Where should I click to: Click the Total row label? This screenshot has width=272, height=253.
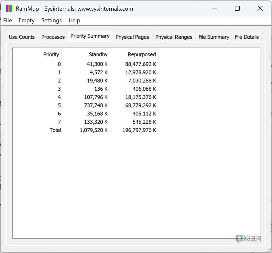pyautogui.click(x=55, y=130)
